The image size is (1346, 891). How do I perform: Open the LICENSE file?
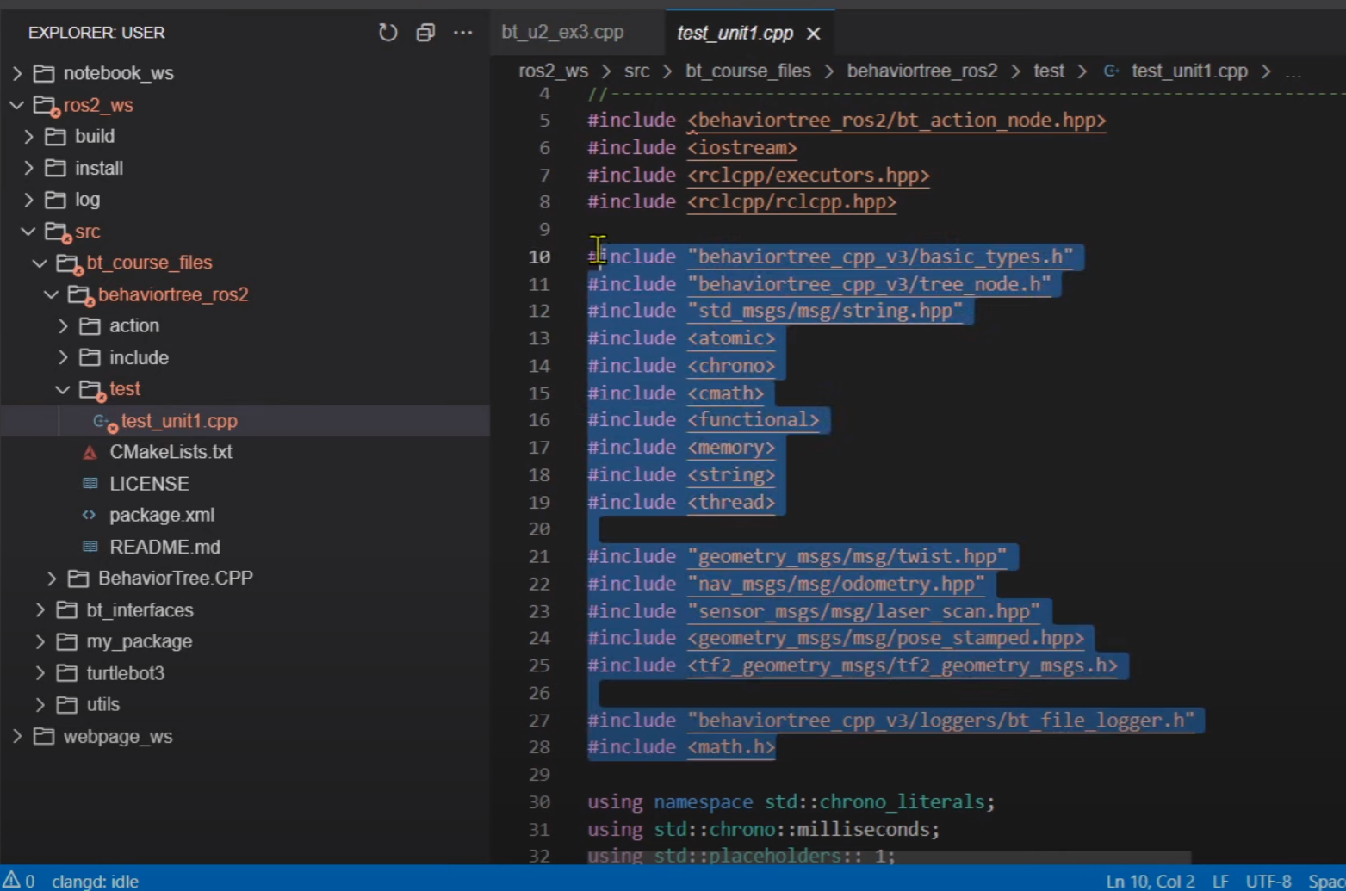(149, 484)
